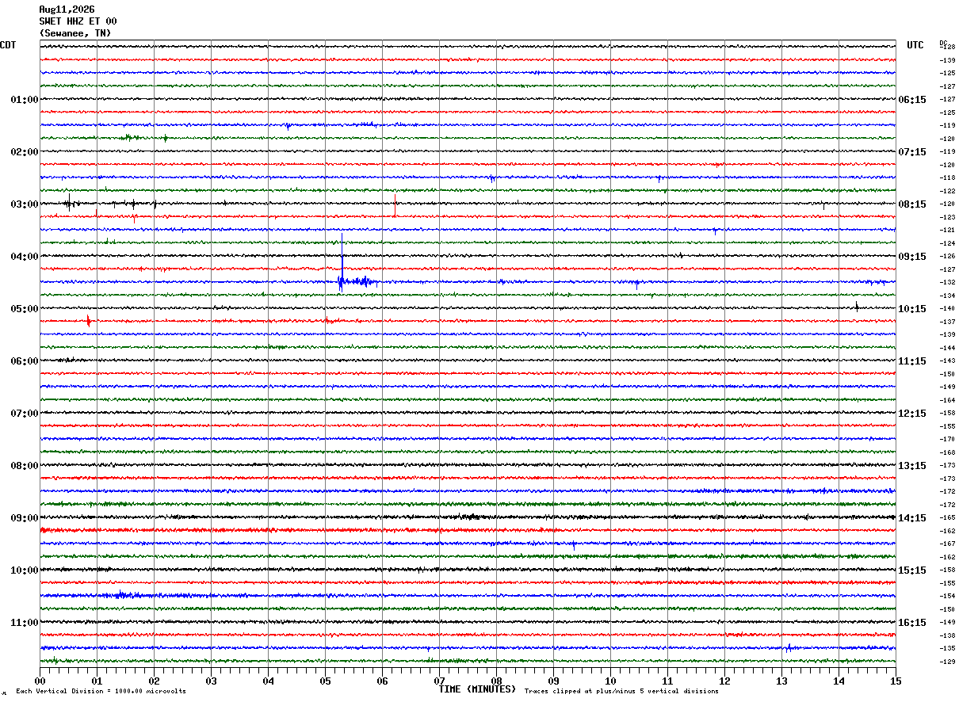This screenshot has width=959, height=702.
Task: Click the Aug11,2026 date header
Action: click(x=67, y=10)
